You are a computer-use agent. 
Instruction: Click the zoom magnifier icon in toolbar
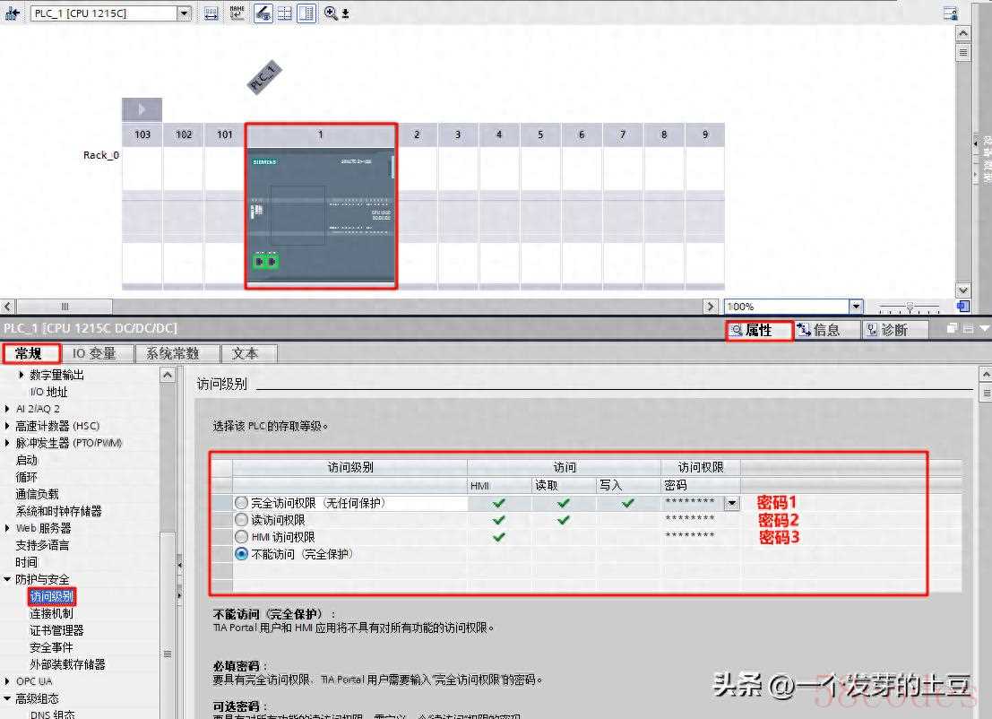[x=331, y=13]
